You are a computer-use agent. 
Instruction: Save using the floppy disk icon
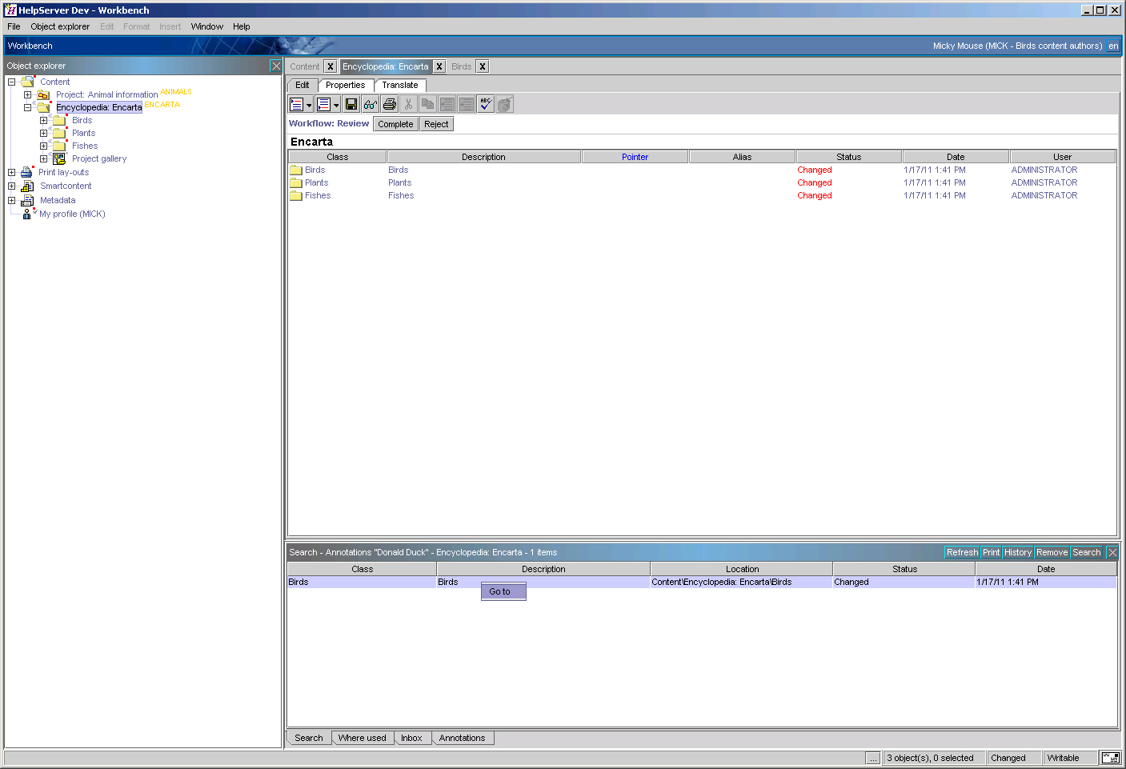coord(351,104)
